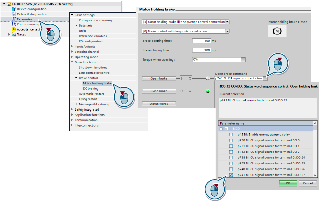Check p738 signal source for DI/DO 24
This screenshot has height=202, width=319.
(231, 158)
